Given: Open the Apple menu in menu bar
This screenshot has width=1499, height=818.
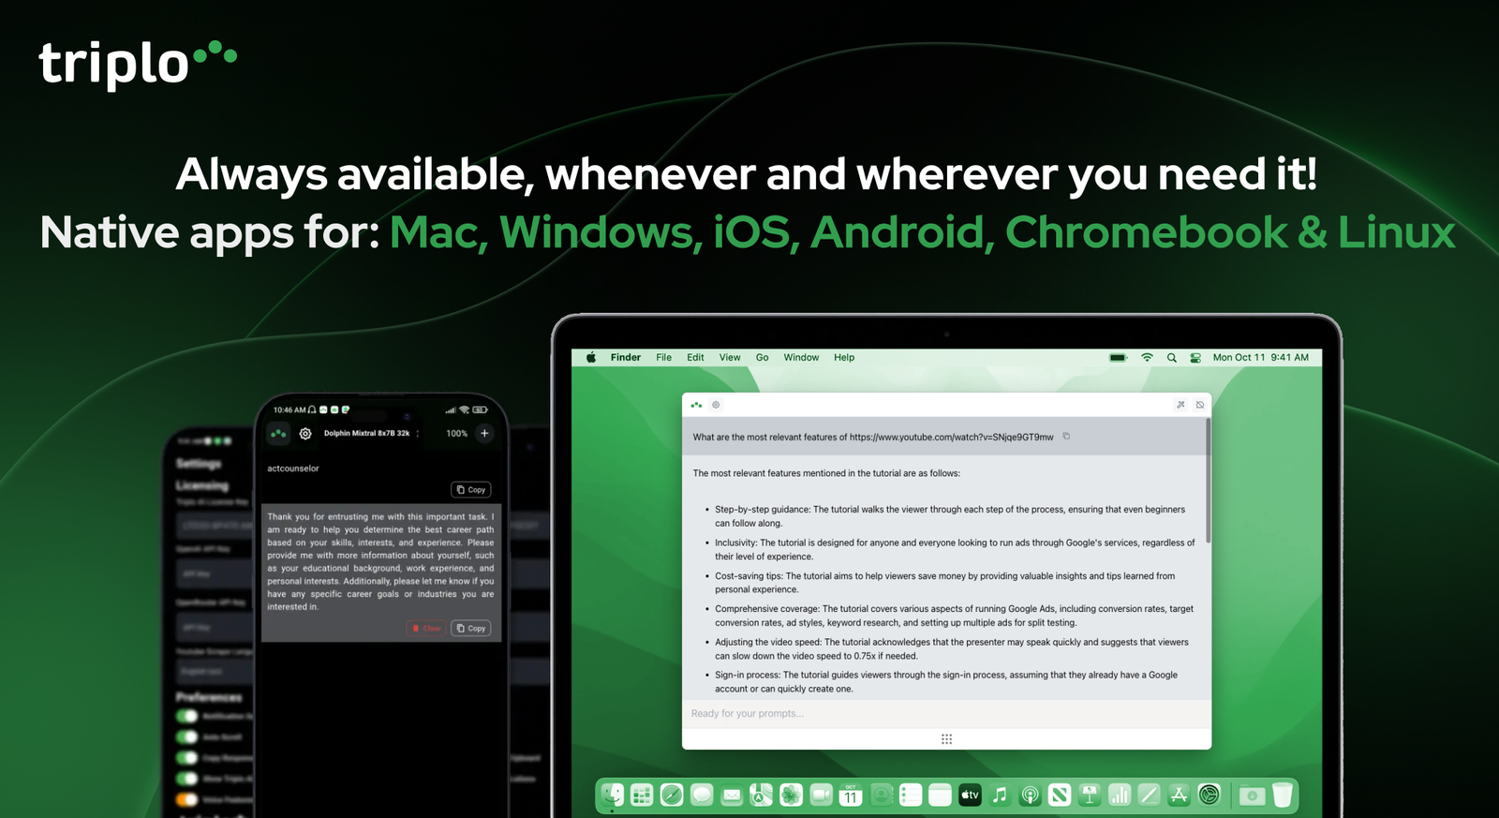Looking at the screenshot, I should coord(591,358).
